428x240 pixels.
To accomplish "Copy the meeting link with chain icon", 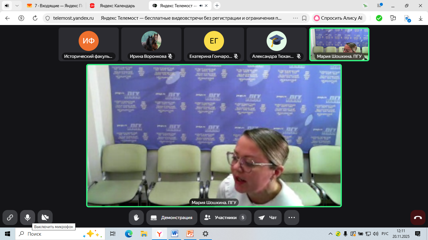I will point(10,217).
